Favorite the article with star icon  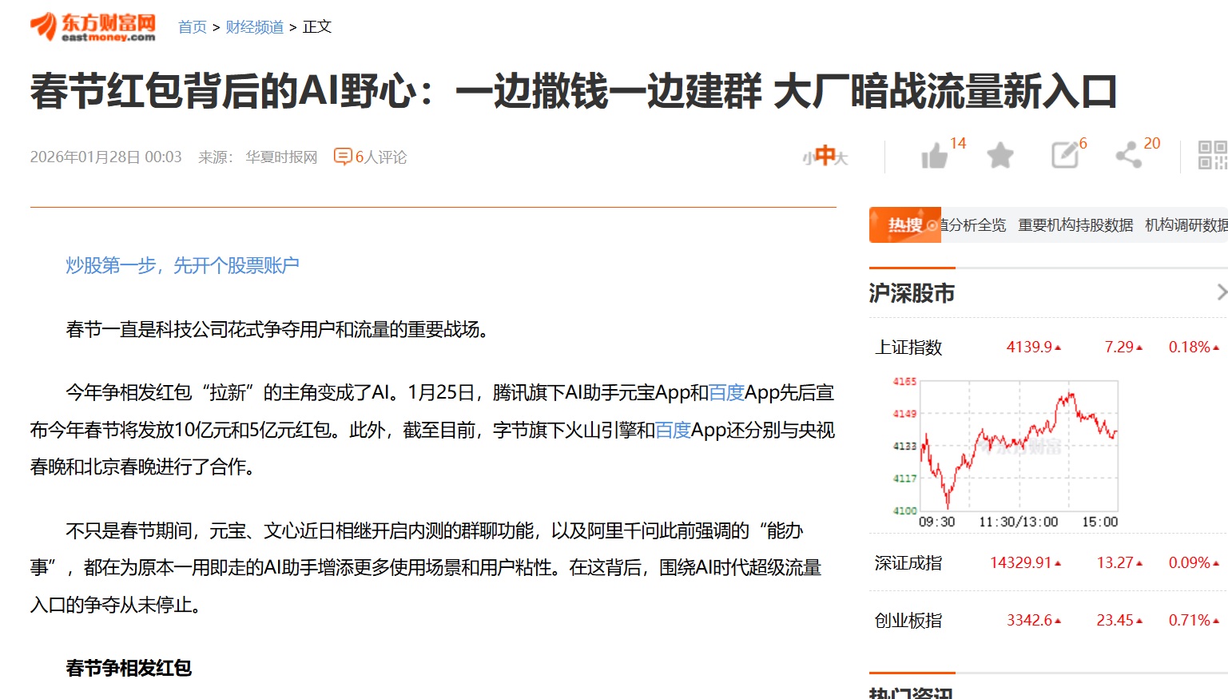coord(999,155)
